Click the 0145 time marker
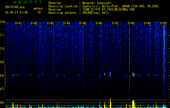 click(x=83, y=23)
